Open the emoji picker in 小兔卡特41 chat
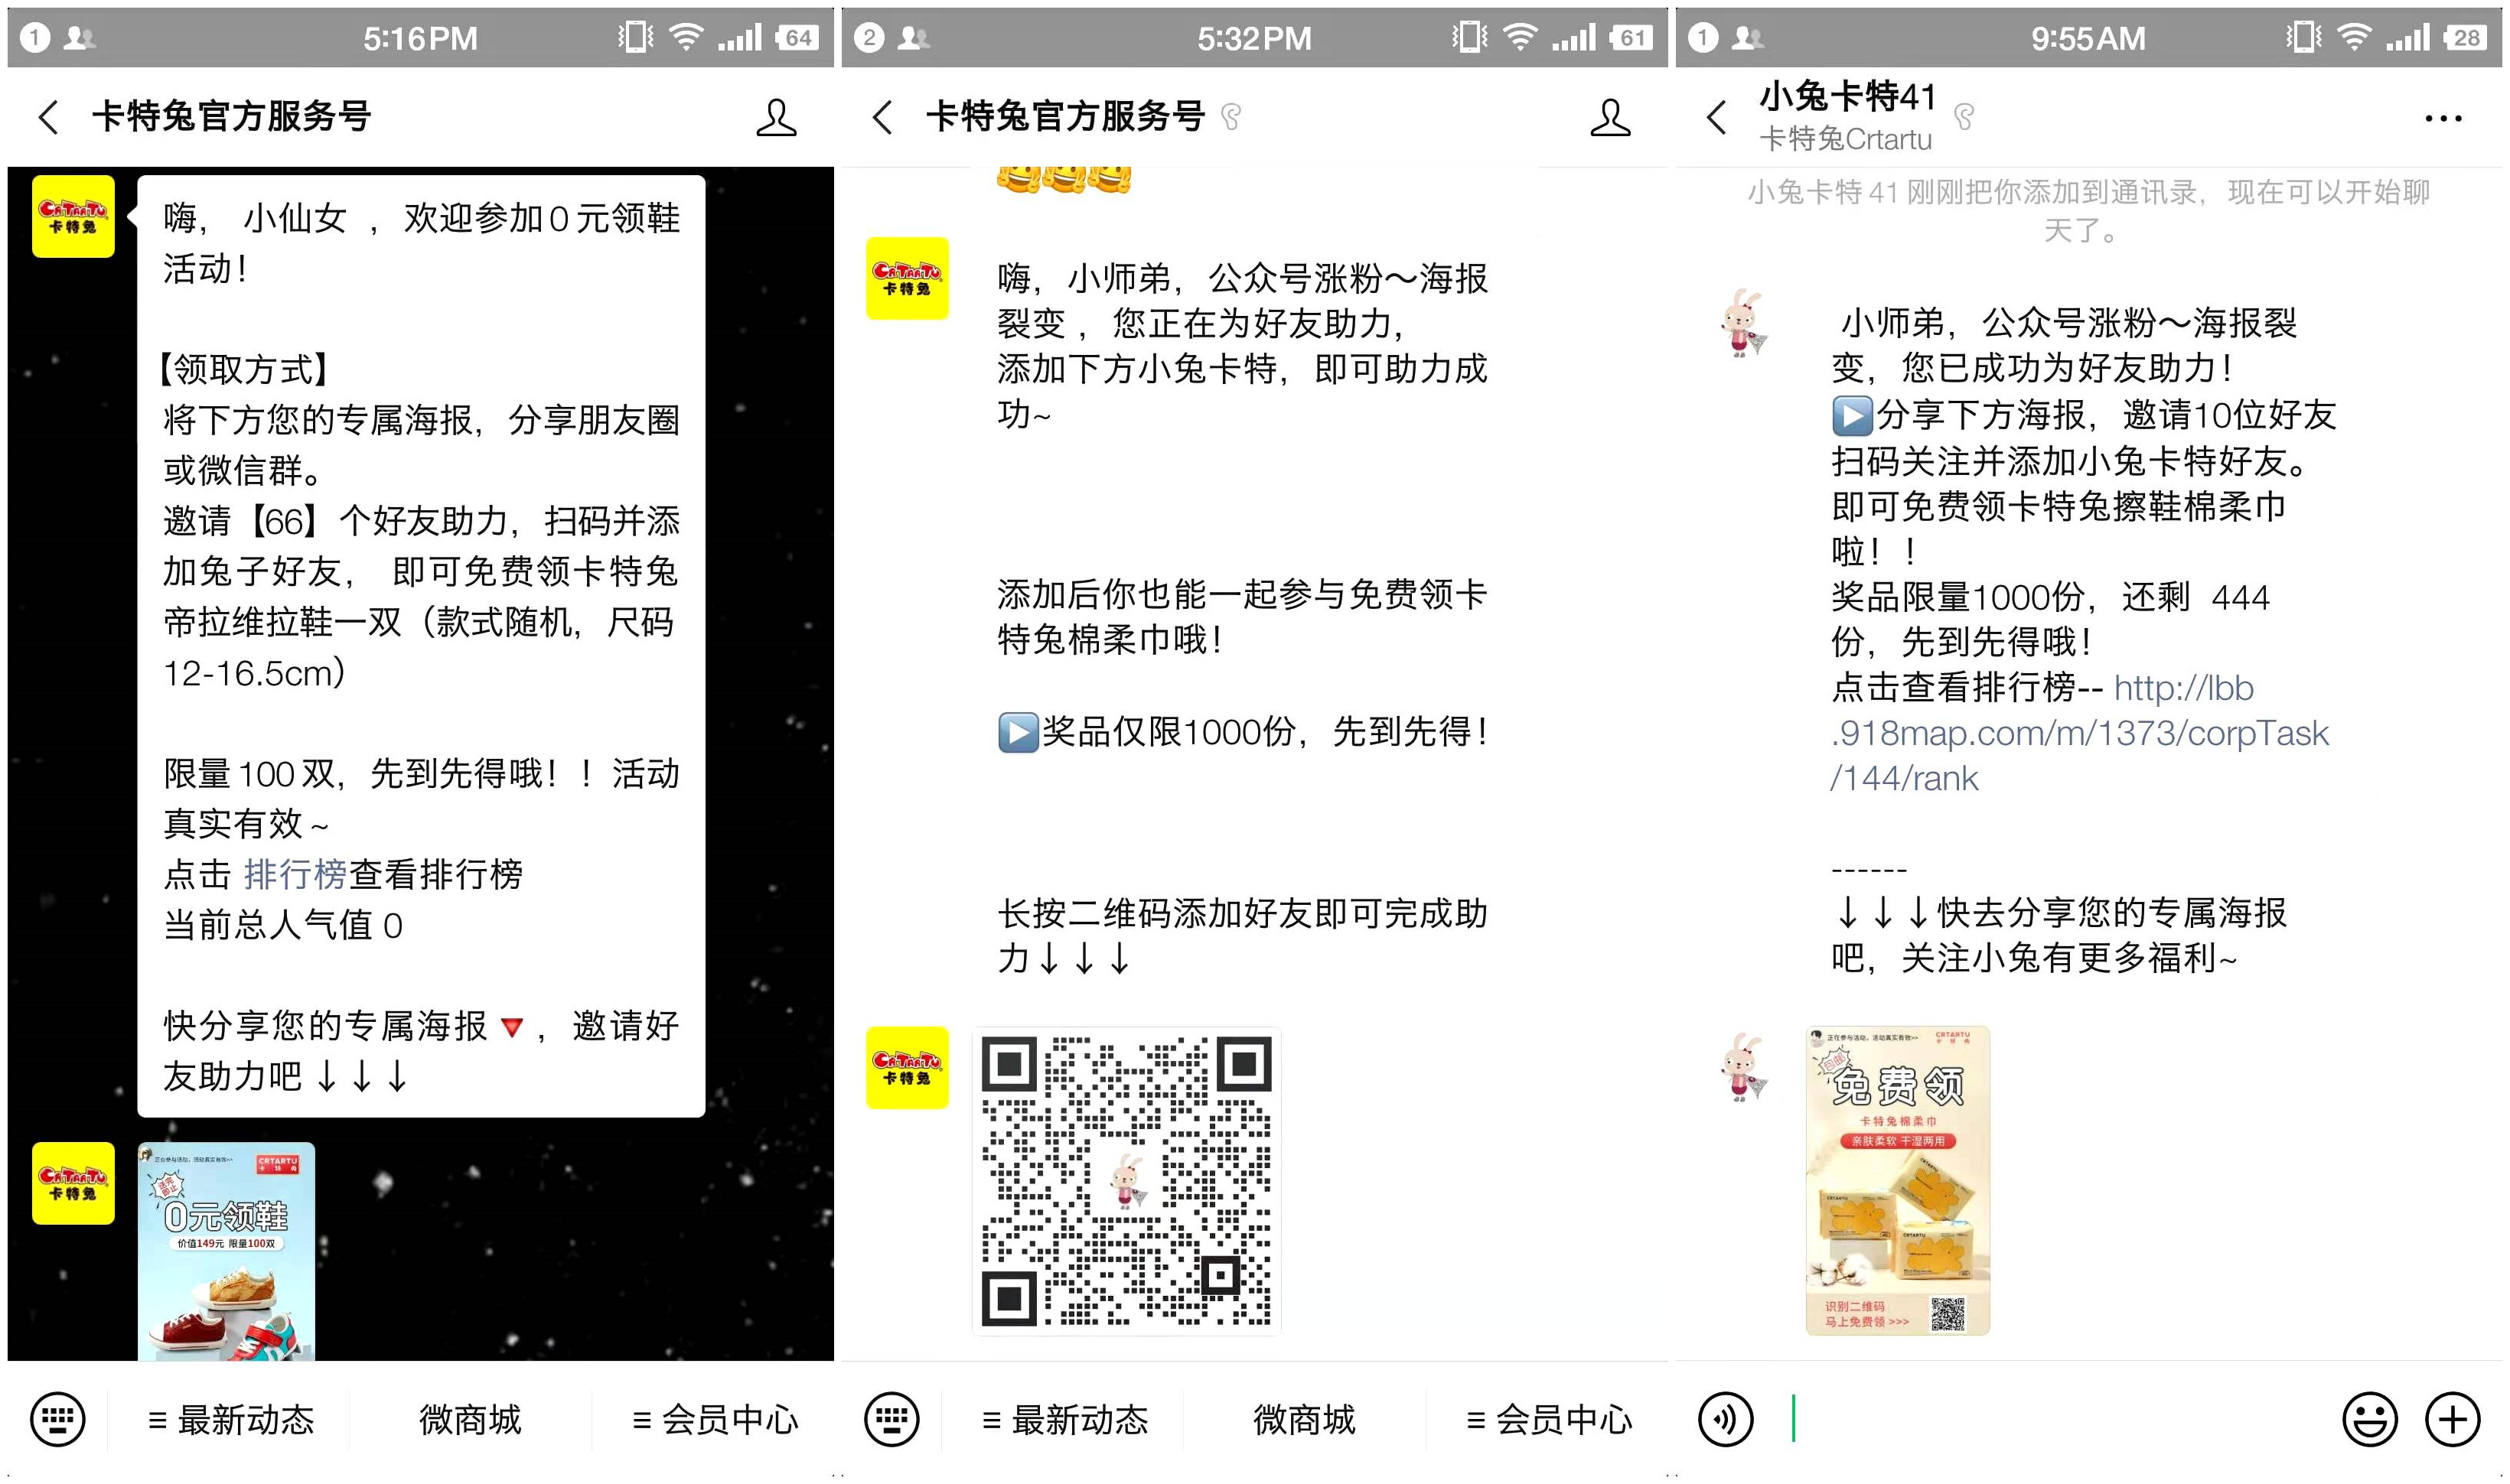2510x1484 pixels. [x=2370, y=1419]
